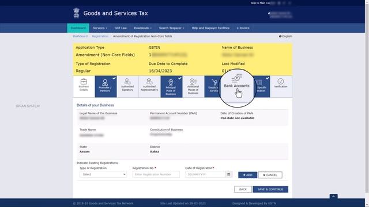Open the calendar date picker icon
This screenshot has height=207, width=369.
click(228, 174)
